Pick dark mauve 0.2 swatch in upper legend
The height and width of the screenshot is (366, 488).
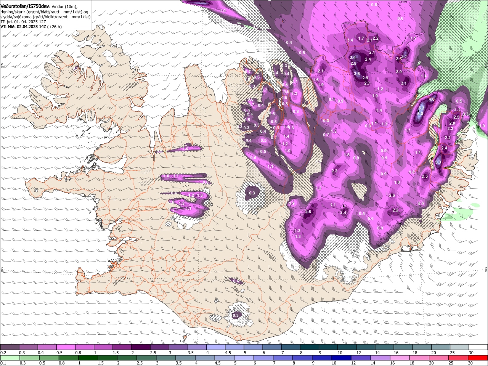[10, 347]
